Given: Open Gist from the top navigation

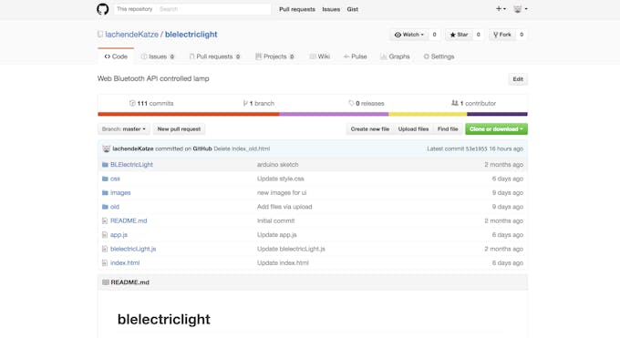Looking at the screenshot, I should click(352, 9).
